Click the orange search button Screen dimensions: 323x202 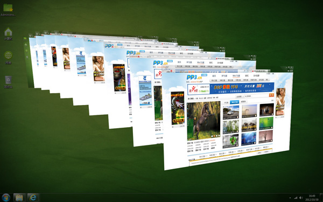[271, 95]
